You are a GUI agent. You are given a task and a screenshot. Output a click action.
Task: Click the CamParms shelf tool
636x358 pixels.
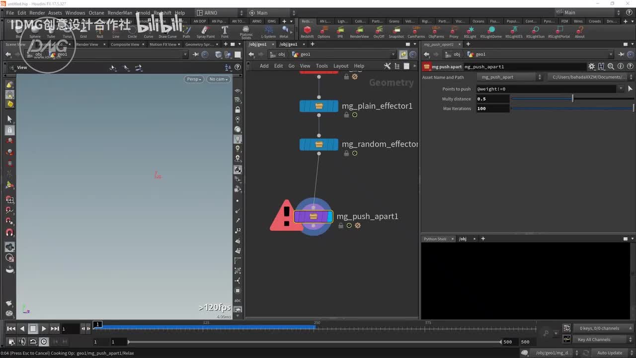point(416,32)
